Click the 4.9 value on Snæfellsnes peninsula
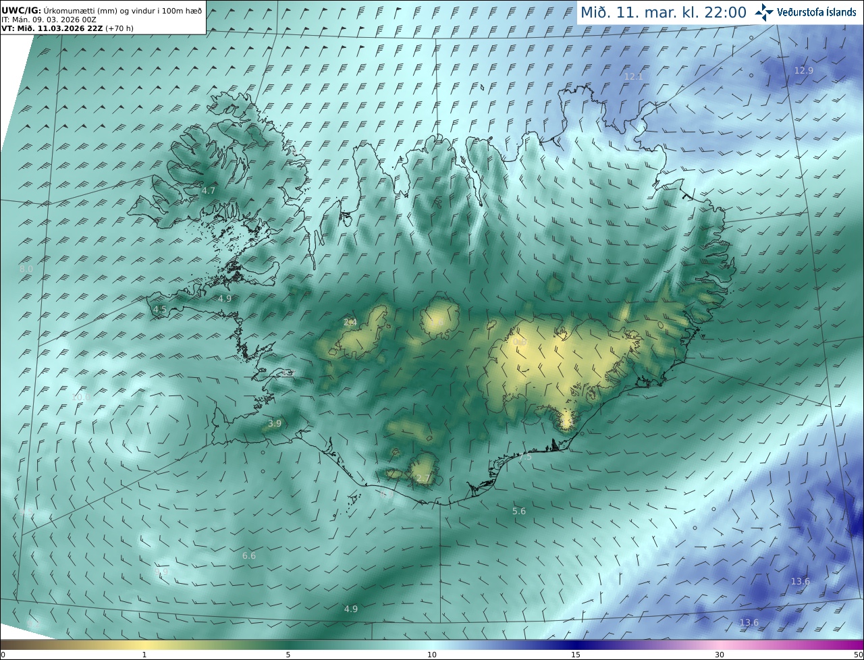 225,298
